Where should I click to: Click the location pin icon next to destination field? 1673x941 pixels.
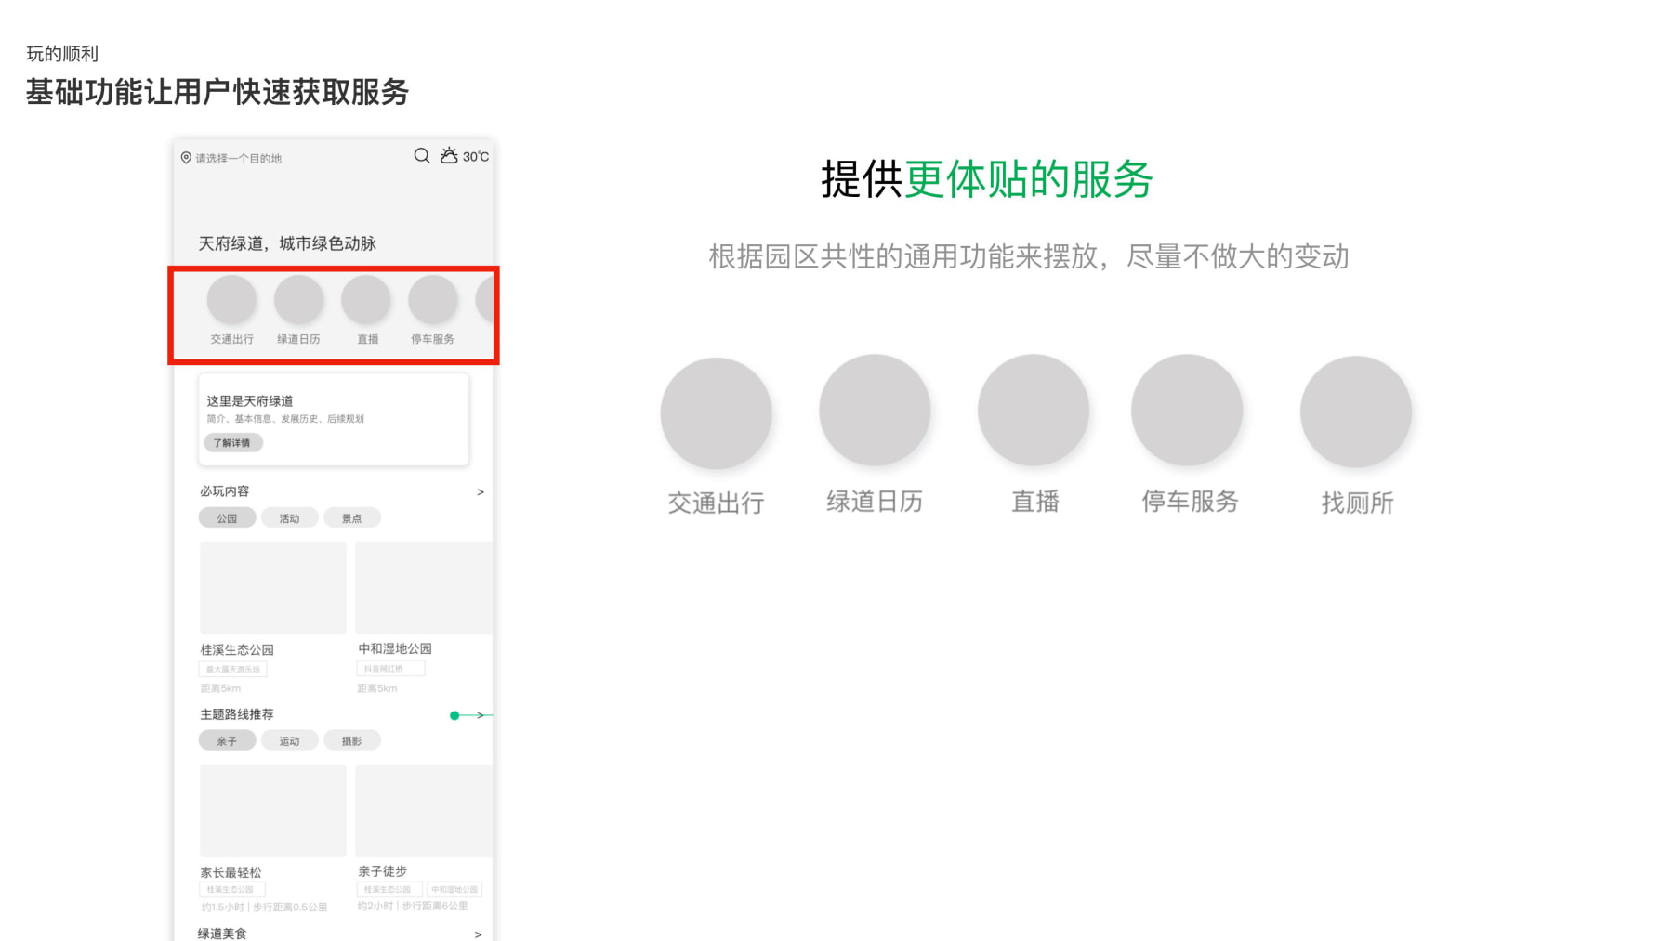184,158
